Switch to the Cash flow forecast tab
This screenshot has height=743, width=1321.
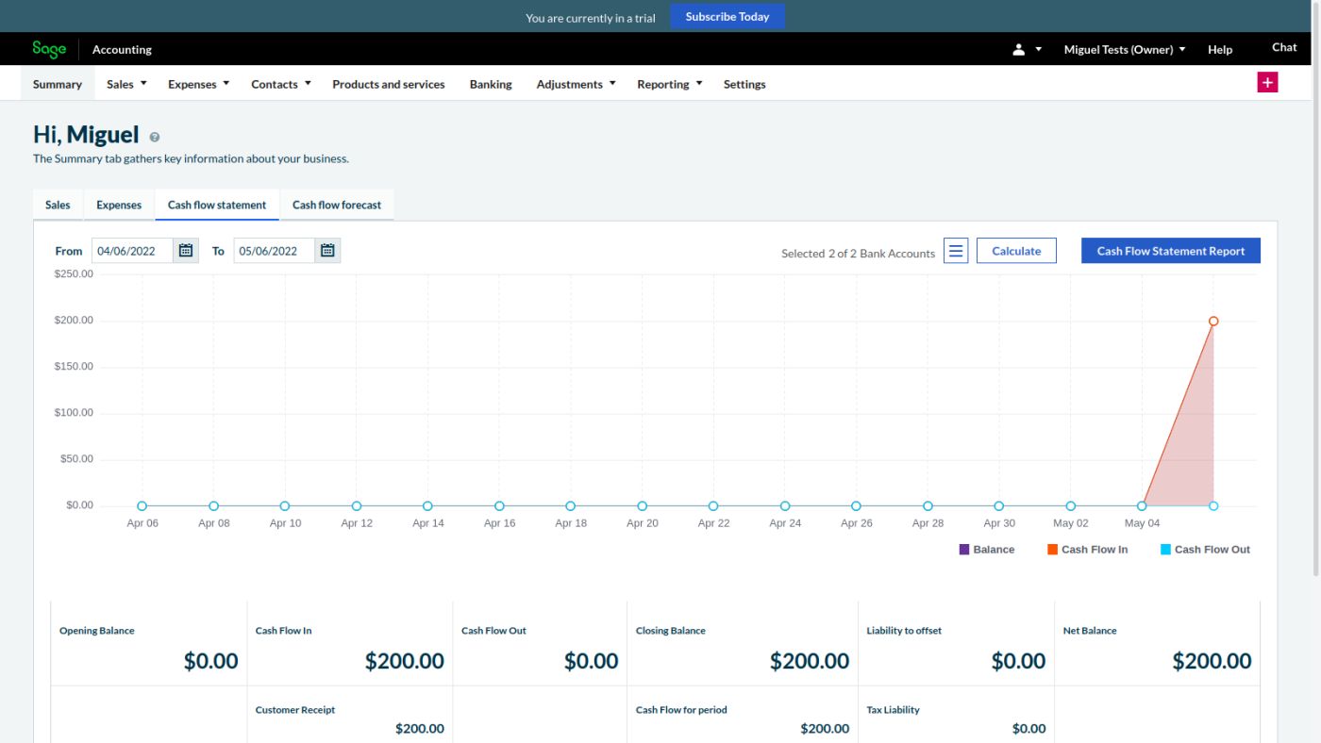pyautogui.click(x=337, y=205)
